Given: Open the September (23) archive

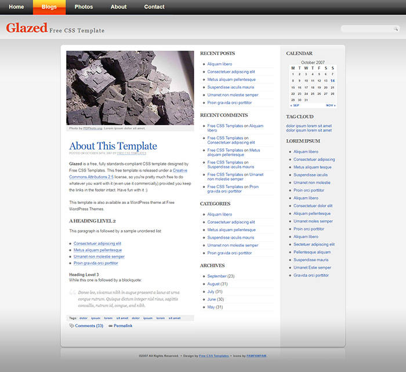Looking at the screenshot, I should coord(220,276).
